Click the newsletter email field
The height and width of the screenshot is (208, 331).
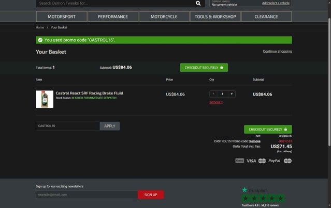click(x=87, y=195)
